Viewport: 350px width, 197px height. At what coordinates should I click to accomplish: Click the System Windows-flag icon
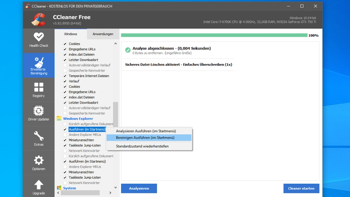point(59,188)
